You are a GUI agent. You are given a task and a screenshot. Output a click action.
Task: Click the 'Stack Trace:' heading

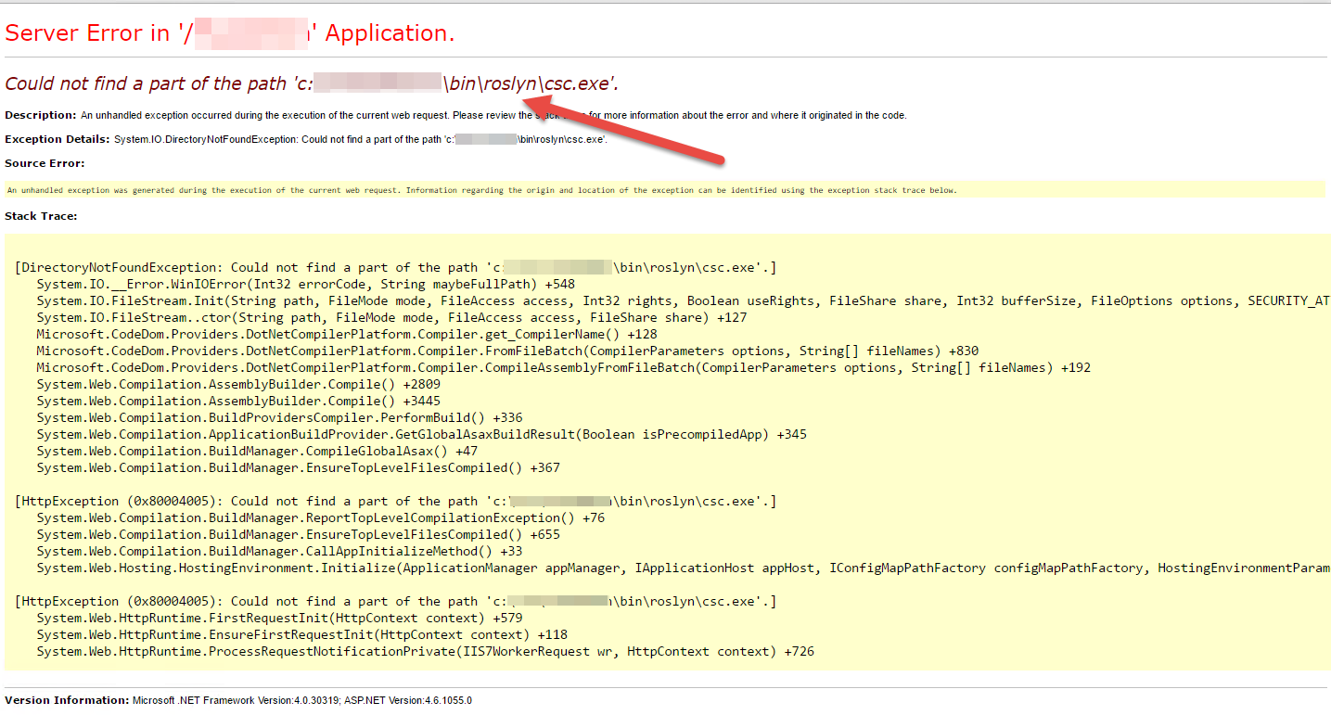[x=43, y=215]
